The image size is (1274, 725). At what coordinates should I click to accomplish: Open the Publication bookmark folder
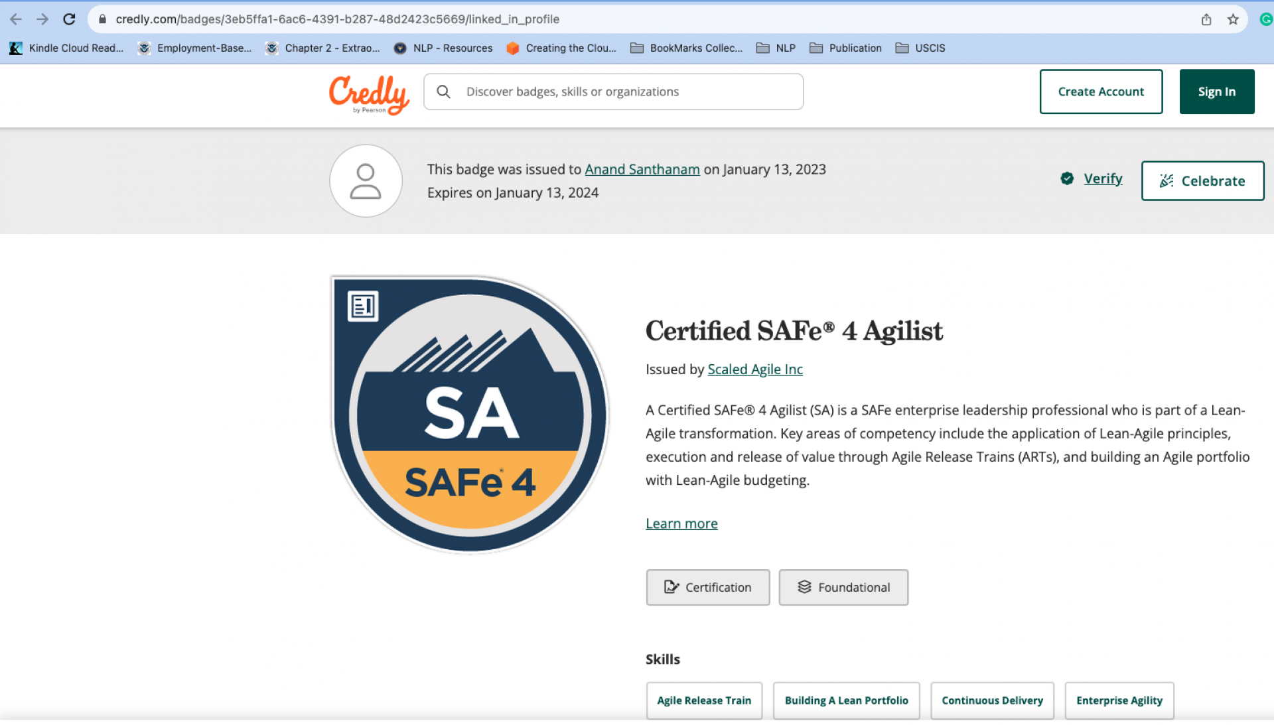tap(845, 48)
